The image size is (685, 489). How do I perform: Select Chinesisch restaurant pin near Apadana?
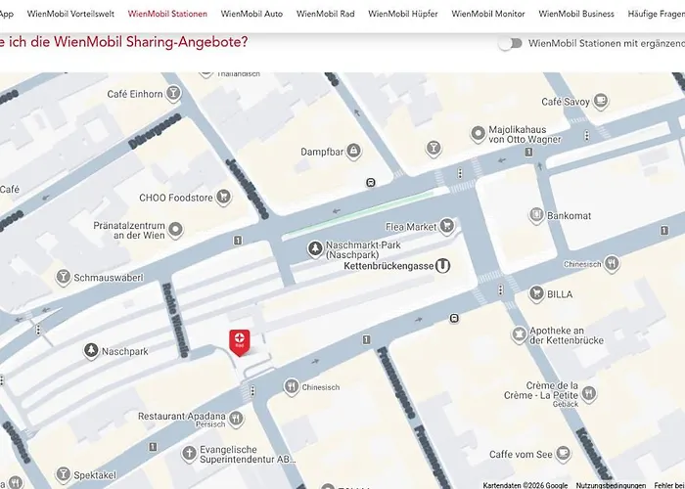click(292, 386)
